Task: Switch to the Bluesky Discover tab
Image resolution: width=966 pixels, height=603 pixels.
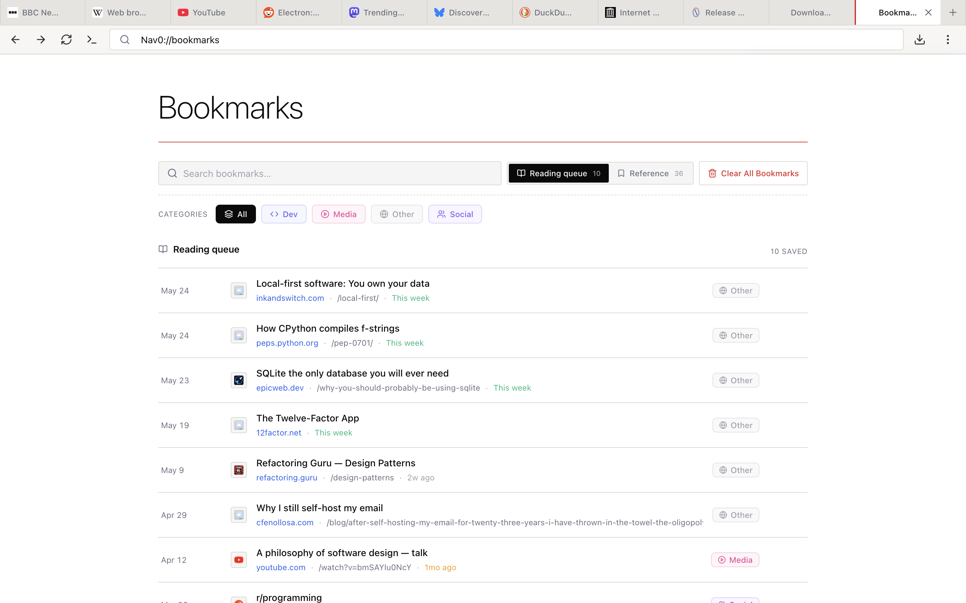Action: point(470,12)
